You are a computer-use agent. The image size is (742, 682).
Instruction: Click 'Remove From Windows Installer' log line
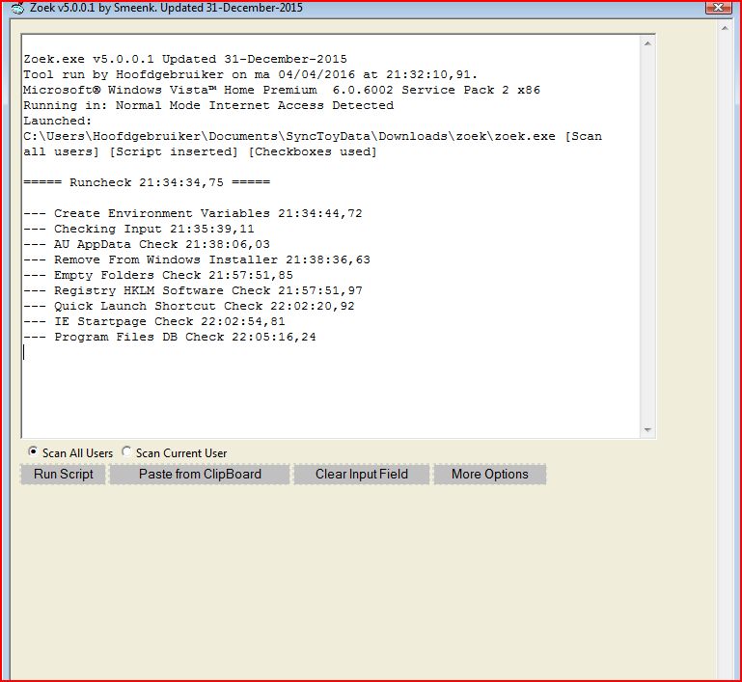pyautogui.click(x=197, y=259)
